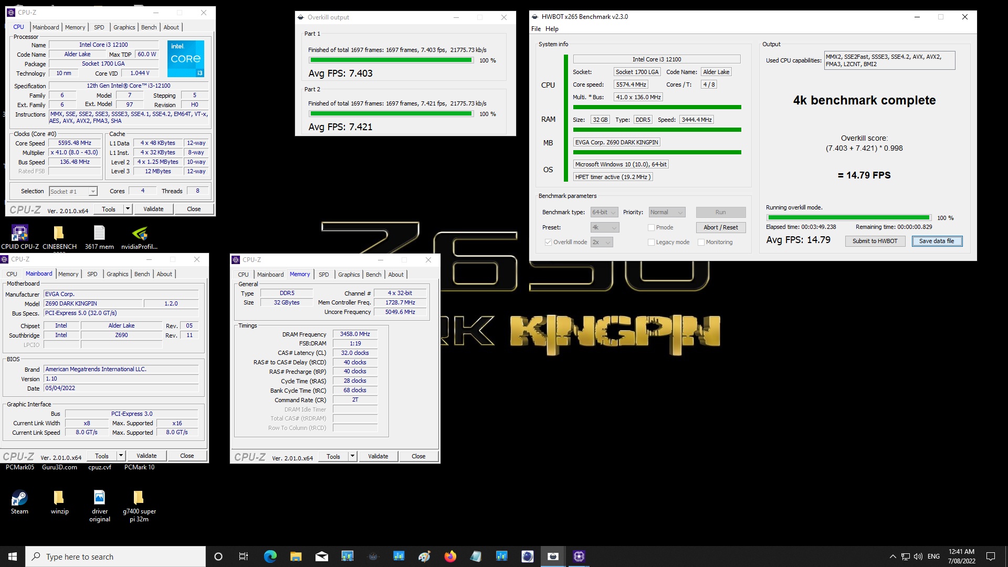Click the Cortana circle icon on taskbar

218,556
